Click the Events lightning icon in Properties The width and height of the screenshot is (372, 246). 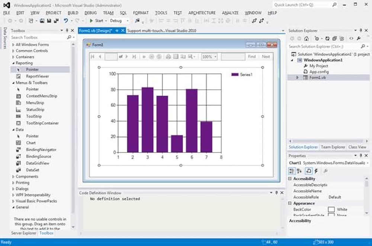(317, 171)
